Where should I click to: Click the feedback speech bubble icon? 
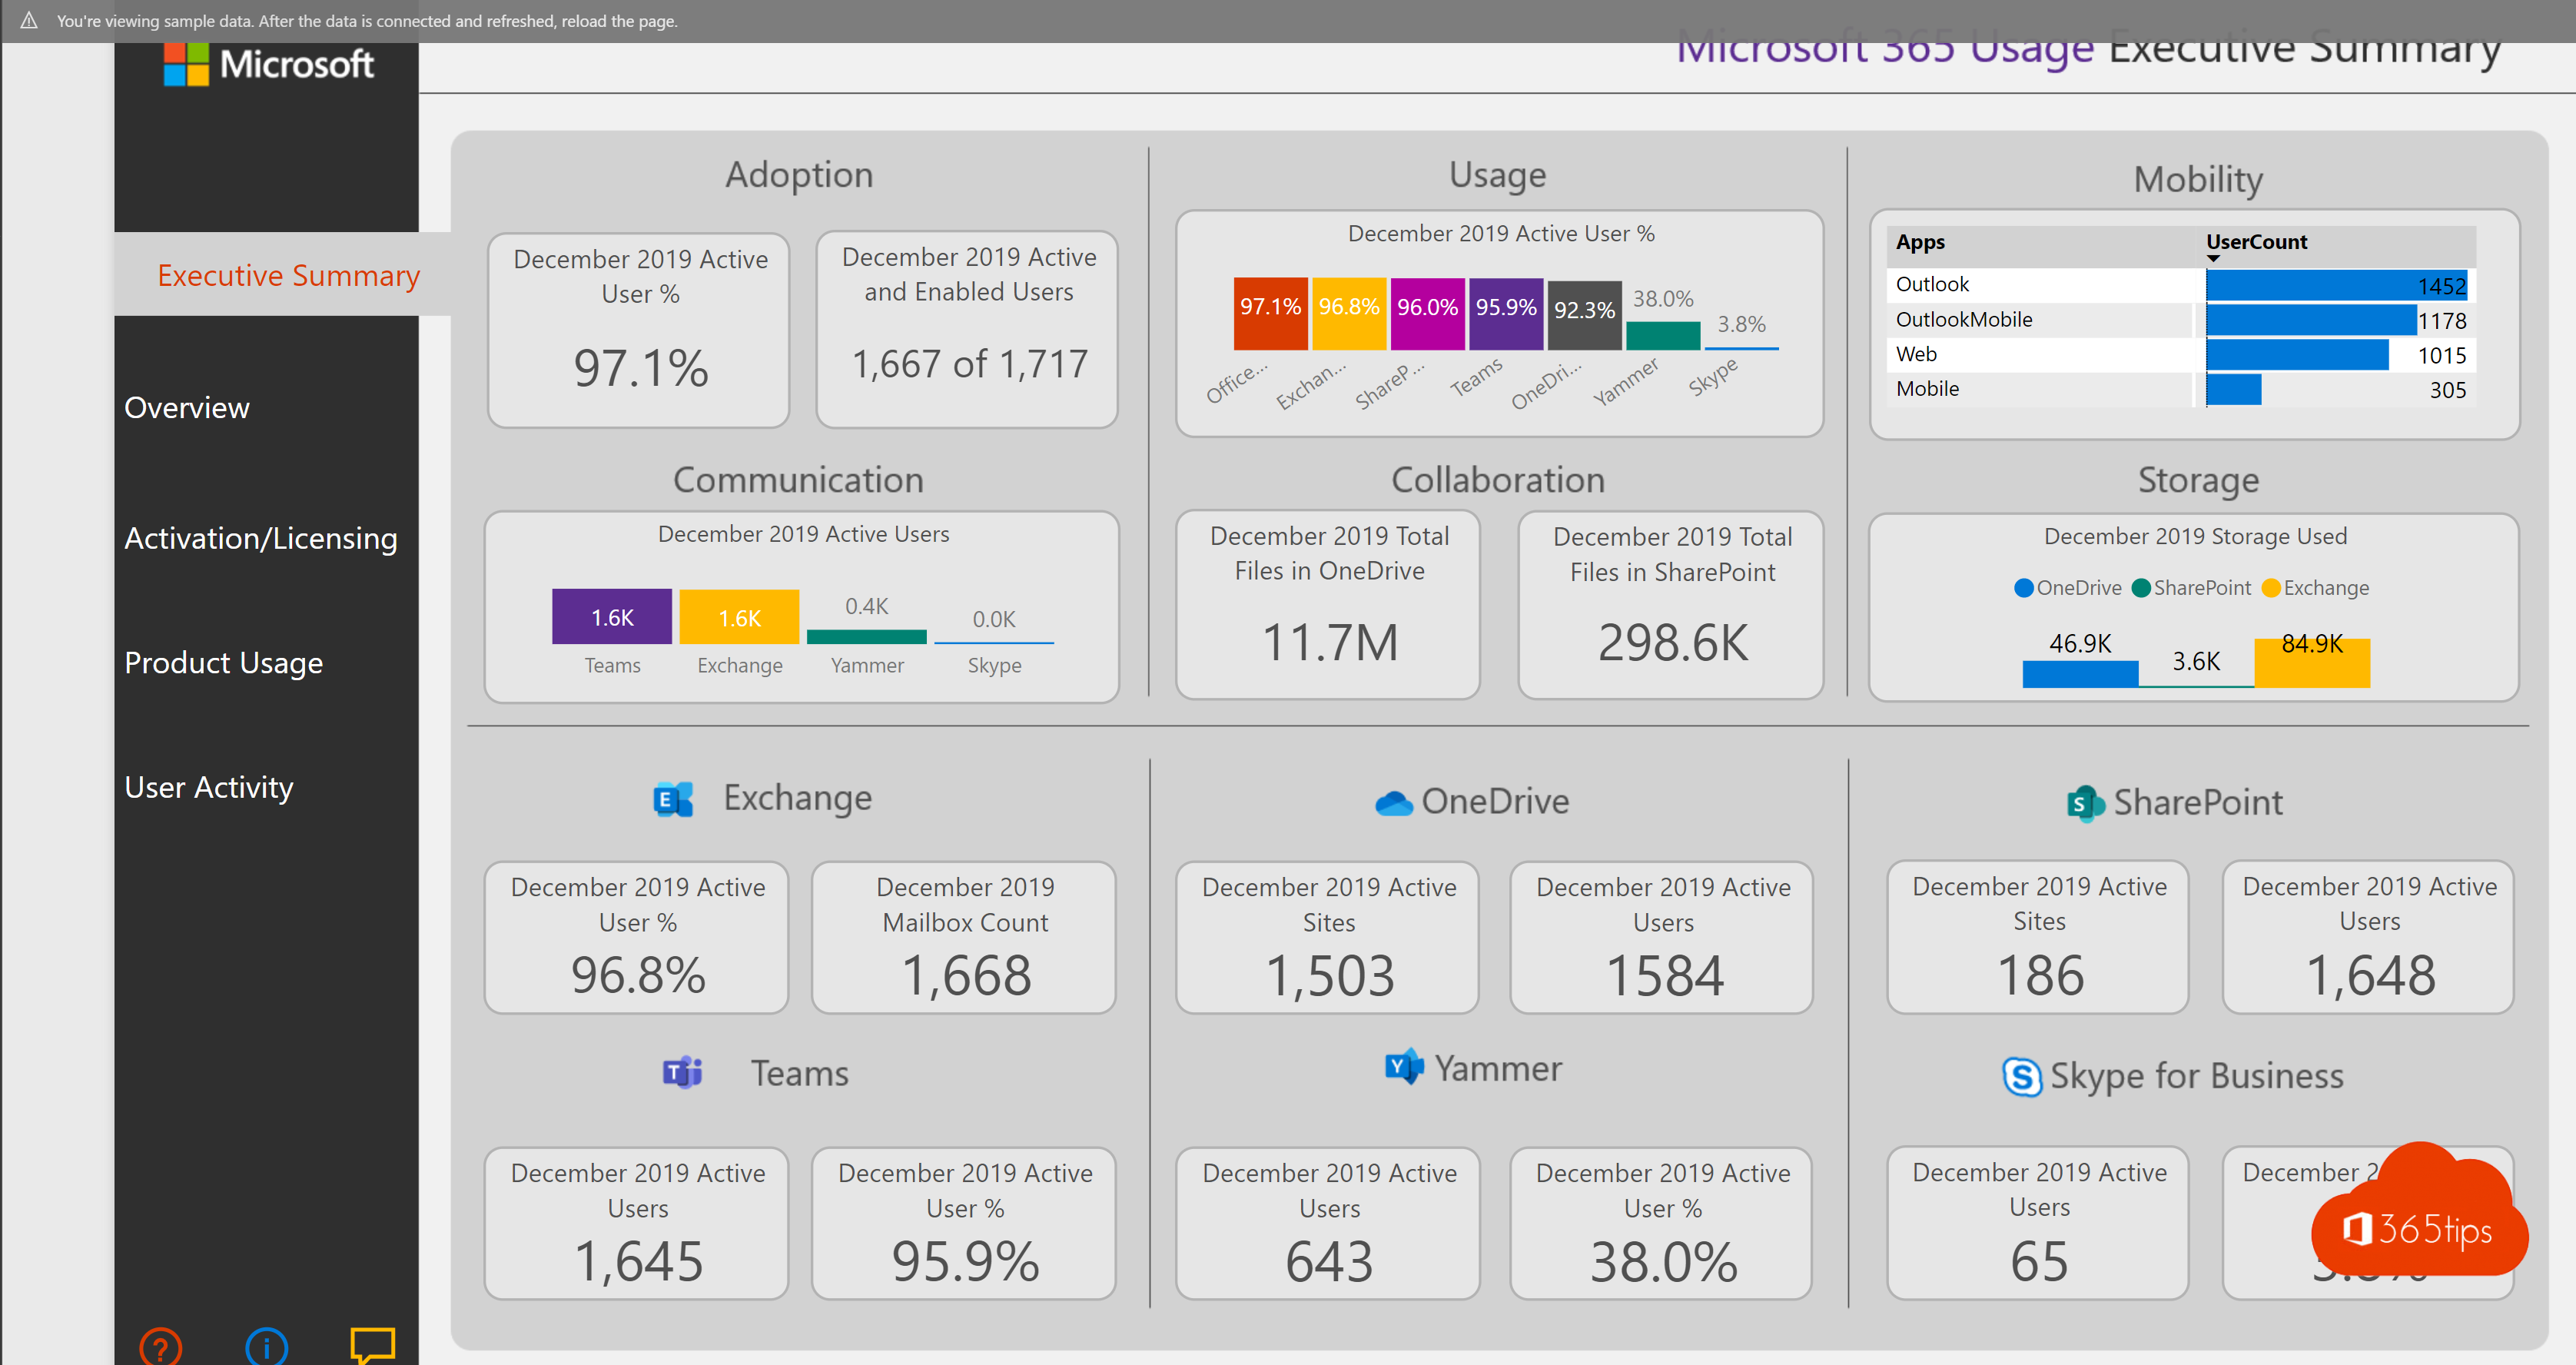point(373,1345)
